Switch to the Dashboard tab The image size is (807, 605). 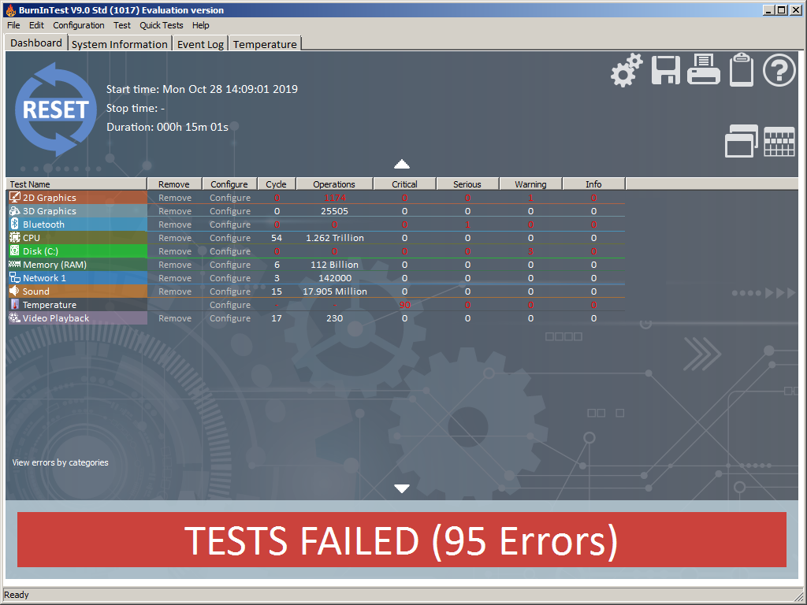point(36,43)
